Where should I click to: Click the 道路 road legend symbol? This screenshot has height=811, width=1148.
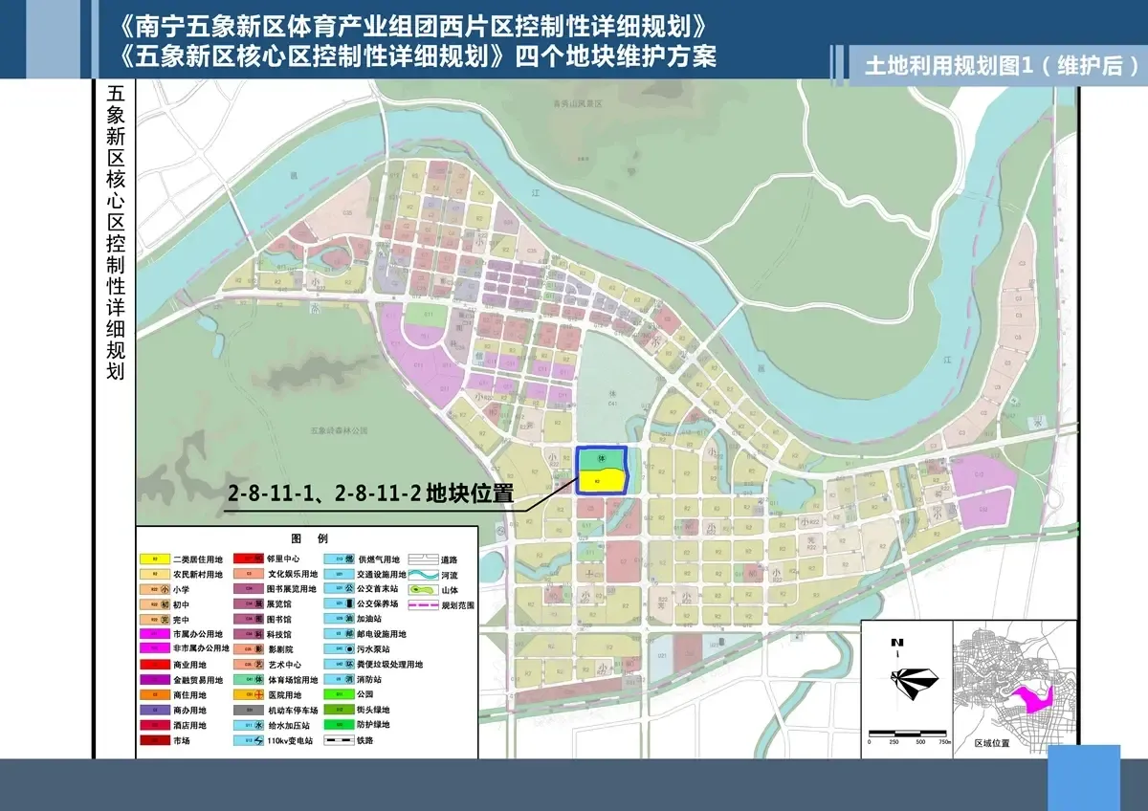tap(423, 559)
